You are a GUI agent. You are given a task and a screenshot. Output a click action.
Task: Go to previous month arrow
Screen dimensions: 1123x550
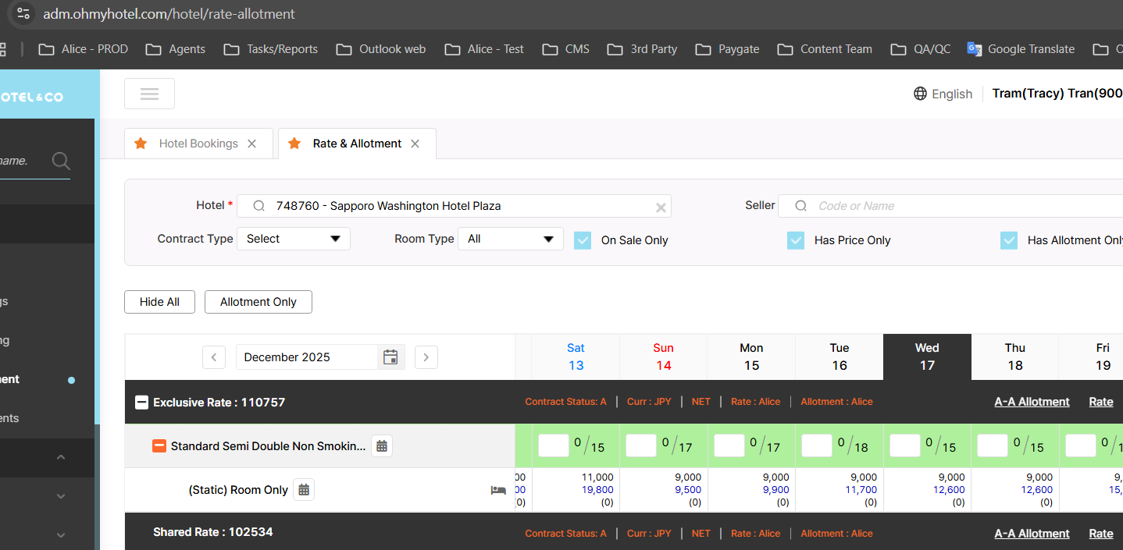pyautogui.click(x=214, y=357)
